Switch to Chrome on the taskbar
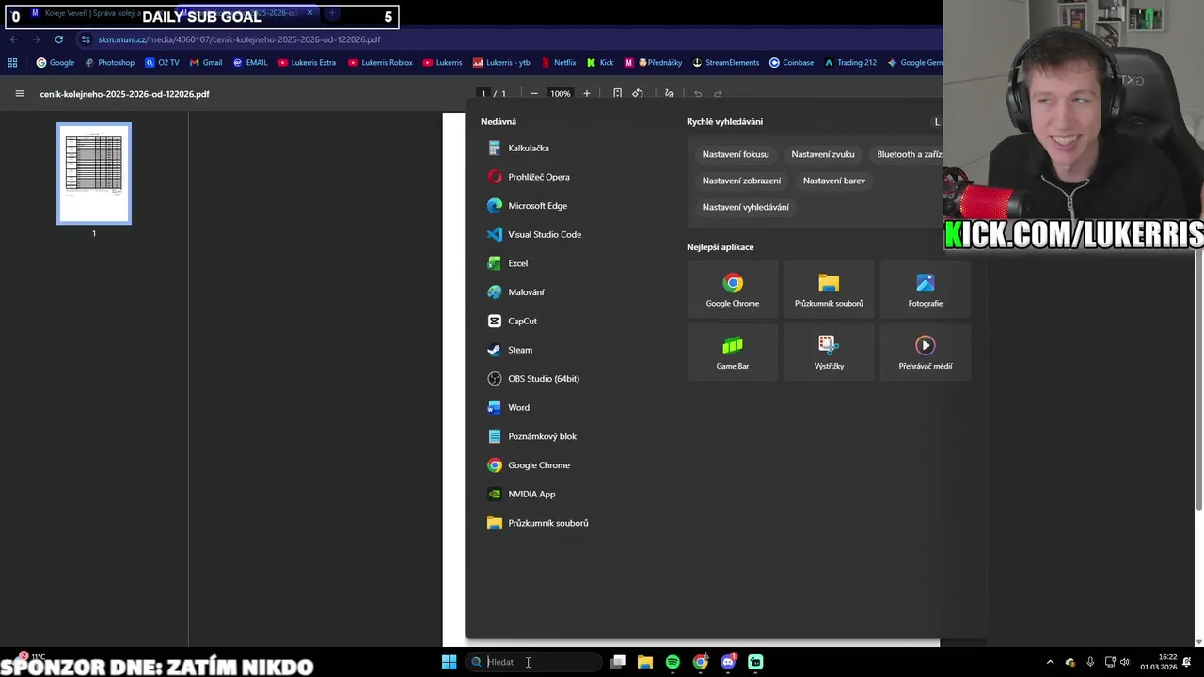 coord(701,662)
